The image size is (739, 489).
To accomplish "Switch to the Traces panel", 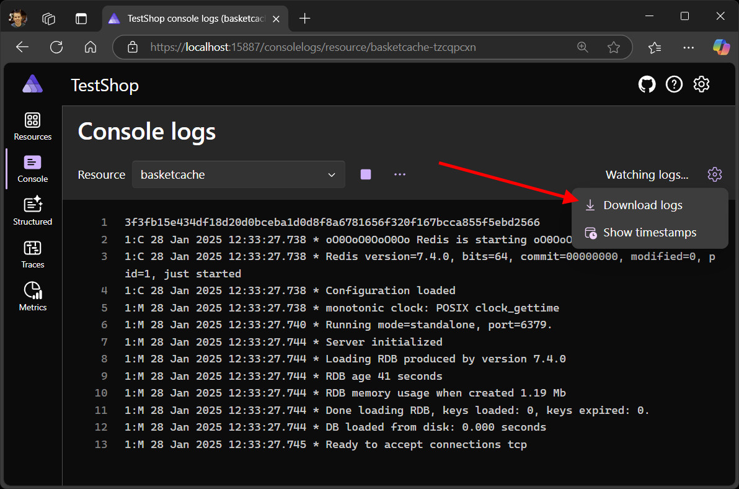I will pyautogui.click(x=32, y=253).
